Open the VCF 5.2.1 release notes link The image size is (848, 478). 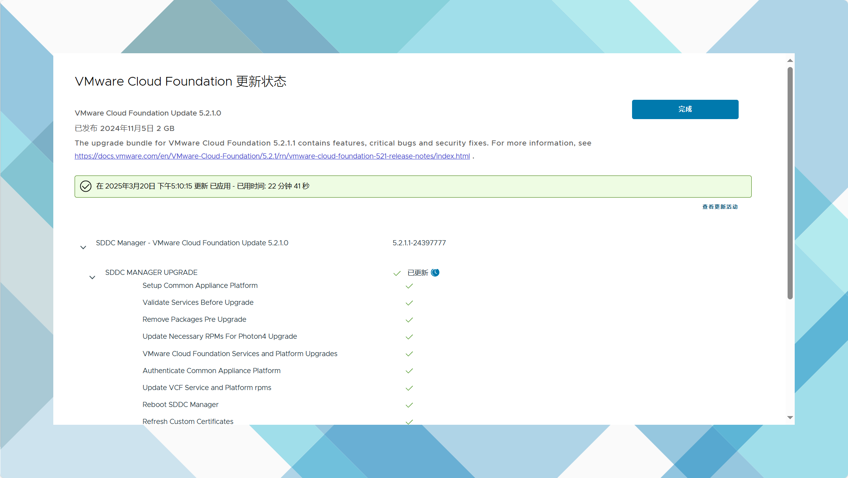pyautogui.click(x=272, y=156)
